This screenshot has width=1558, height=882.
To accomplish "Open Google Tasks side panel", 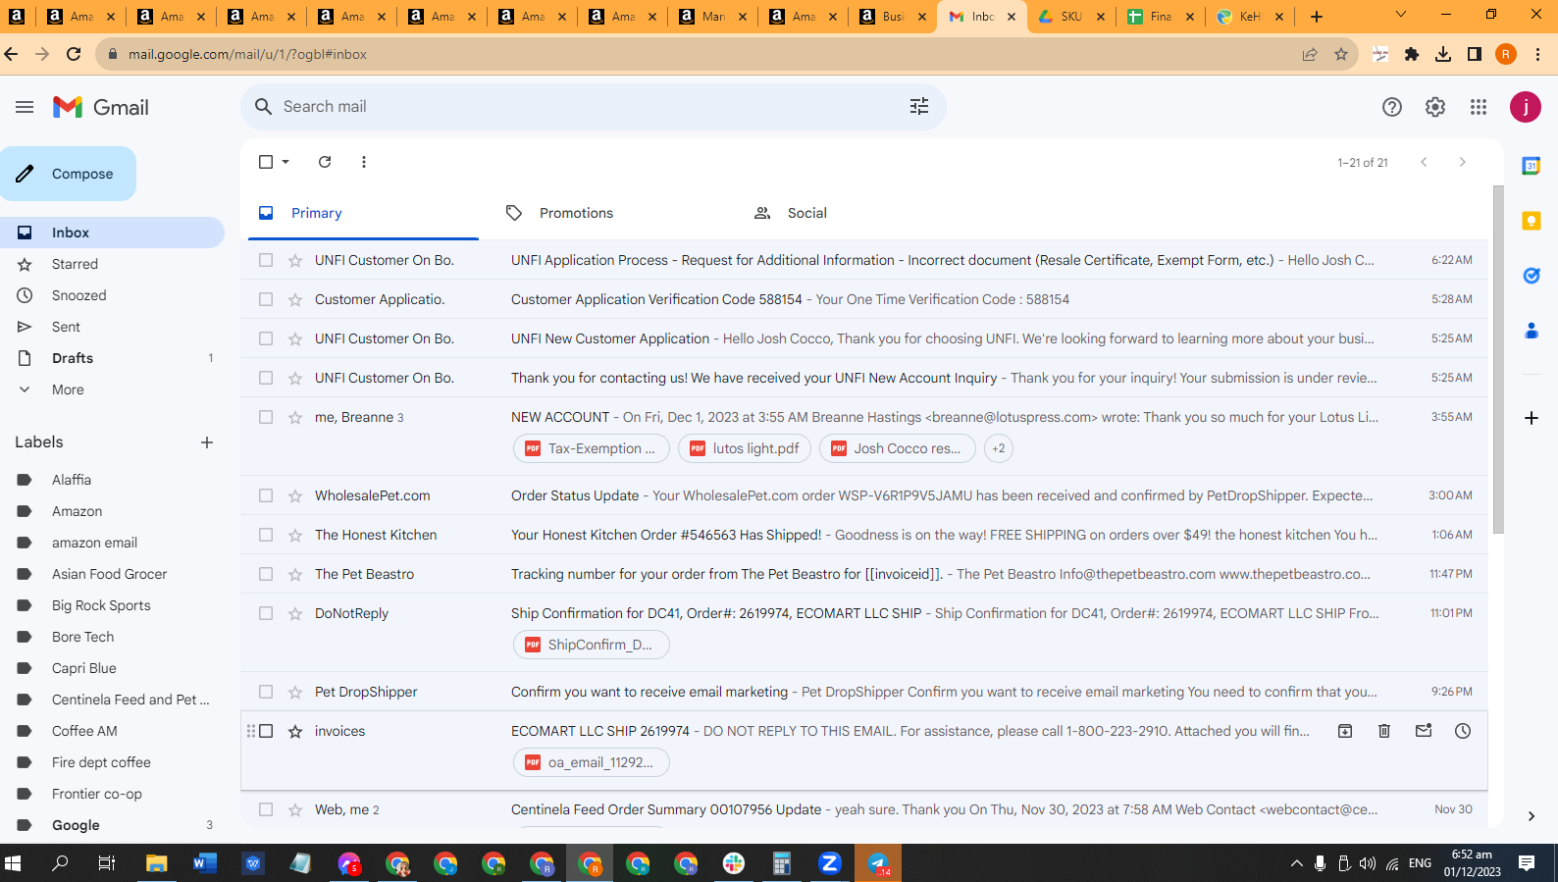I will (x=1532, y=276).
